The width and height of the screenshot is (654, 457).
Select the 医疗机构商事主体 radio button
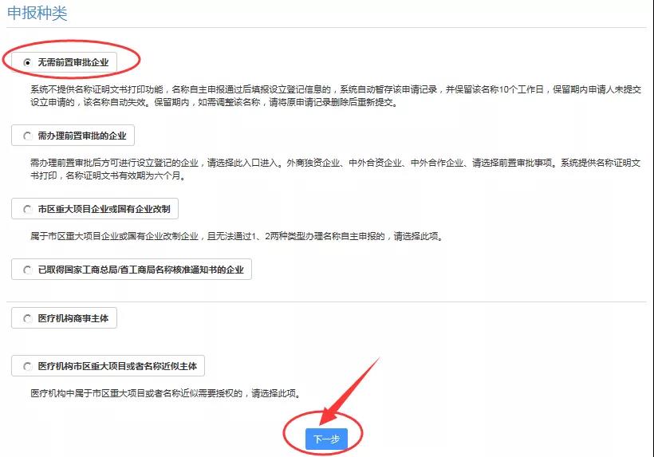(28, 318)
